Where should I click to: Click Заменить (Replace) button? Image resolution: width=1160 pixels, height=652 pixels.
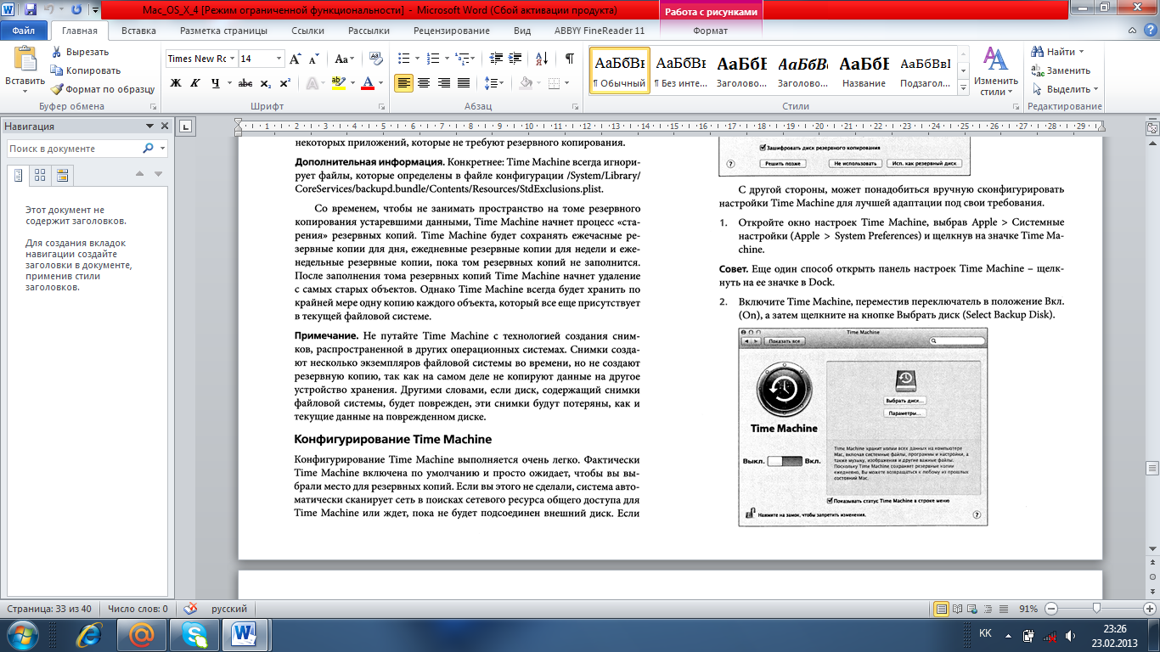pos(1061,70)
